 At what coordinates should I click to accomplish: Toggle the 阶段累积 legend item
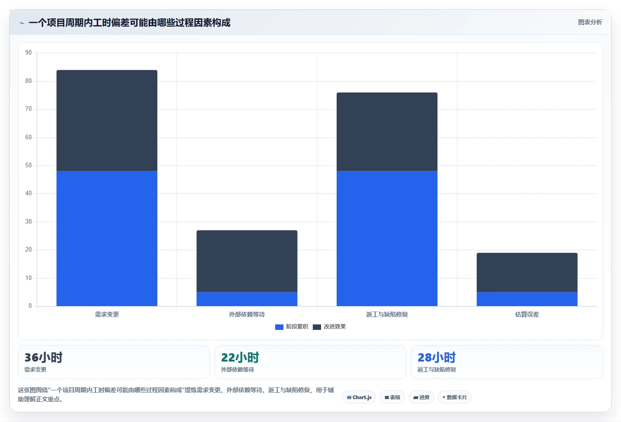[292, 327]
